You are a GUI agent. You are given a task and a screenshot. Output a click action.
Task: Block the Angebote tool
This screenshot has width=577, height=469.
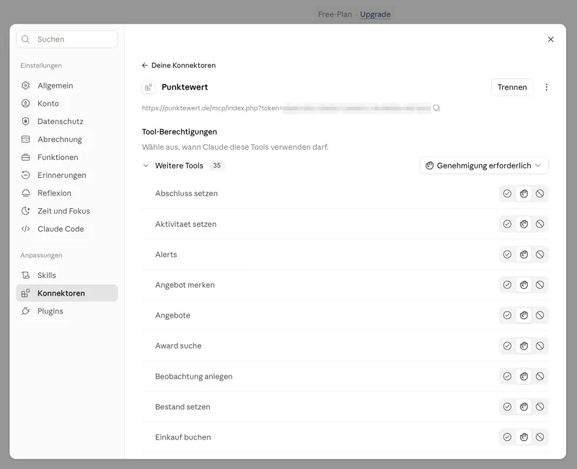(x=539, y=316)
